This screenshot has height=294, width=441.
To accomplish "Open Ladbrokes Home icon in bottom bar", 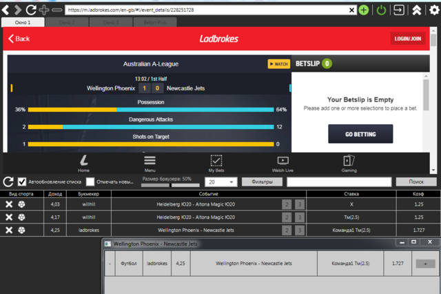I will click(83, 164).
